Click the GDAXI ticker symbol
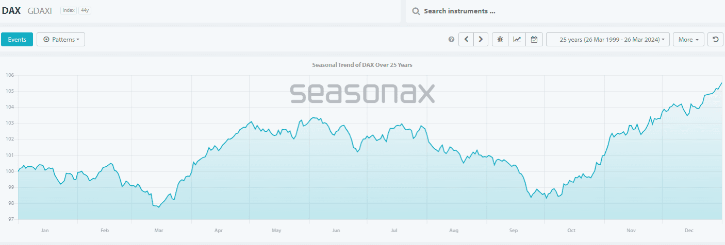The image size is (725, 245). point(40,10)
